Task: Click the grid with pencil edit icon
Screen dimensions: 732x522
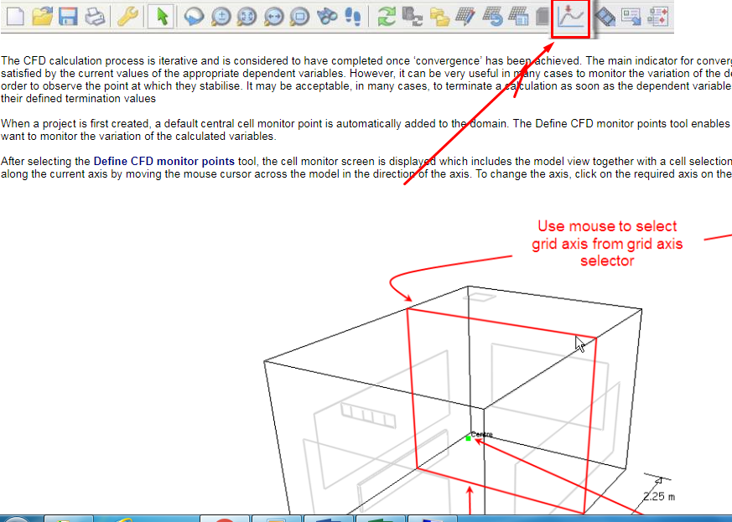Action: 465,17
